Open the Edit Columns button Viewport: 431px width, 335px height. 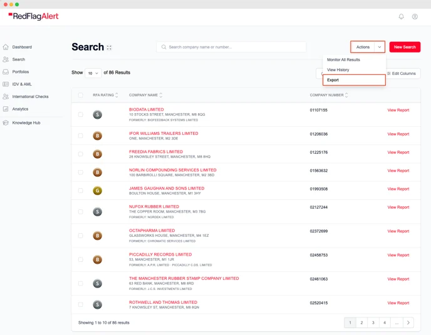402,74
